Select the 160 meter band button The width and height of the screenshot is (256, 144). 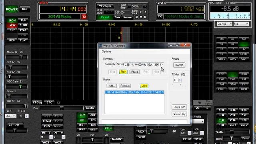tap(222, 39)
